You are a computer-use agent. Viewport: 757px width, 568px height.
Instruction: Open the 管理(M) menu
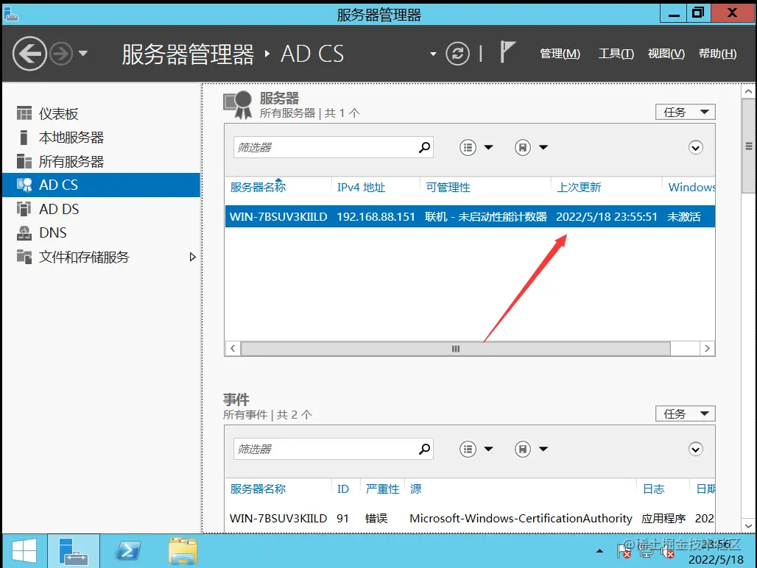pos(560,54)
